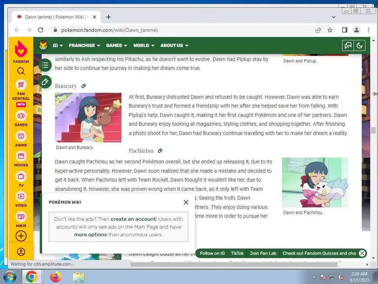Toggle dark theme moon icon

point(360,45)
